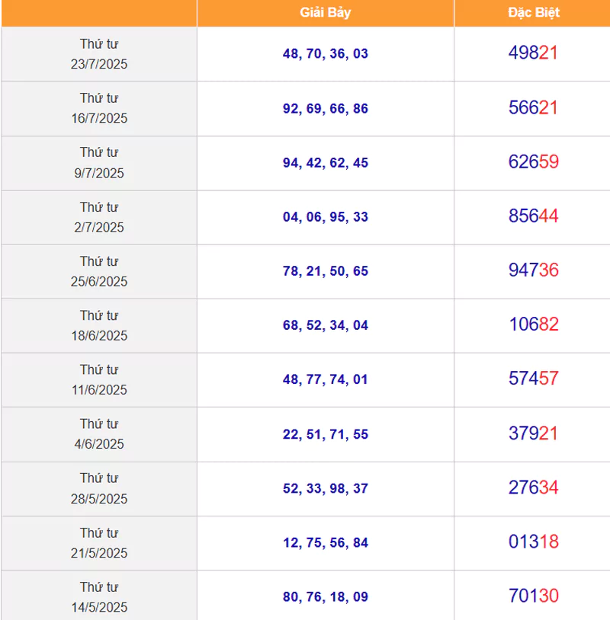Click the special prize number 56621
Image resolution: width=610 pixels, height=620 pixels.
(x=533, y=107)
